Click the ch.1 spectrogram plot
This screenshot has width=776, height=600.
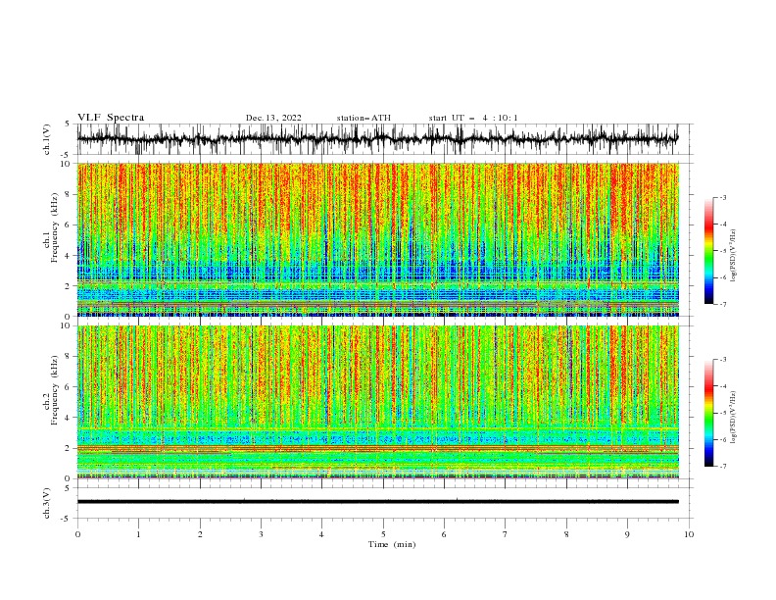(x=378, y=239)
